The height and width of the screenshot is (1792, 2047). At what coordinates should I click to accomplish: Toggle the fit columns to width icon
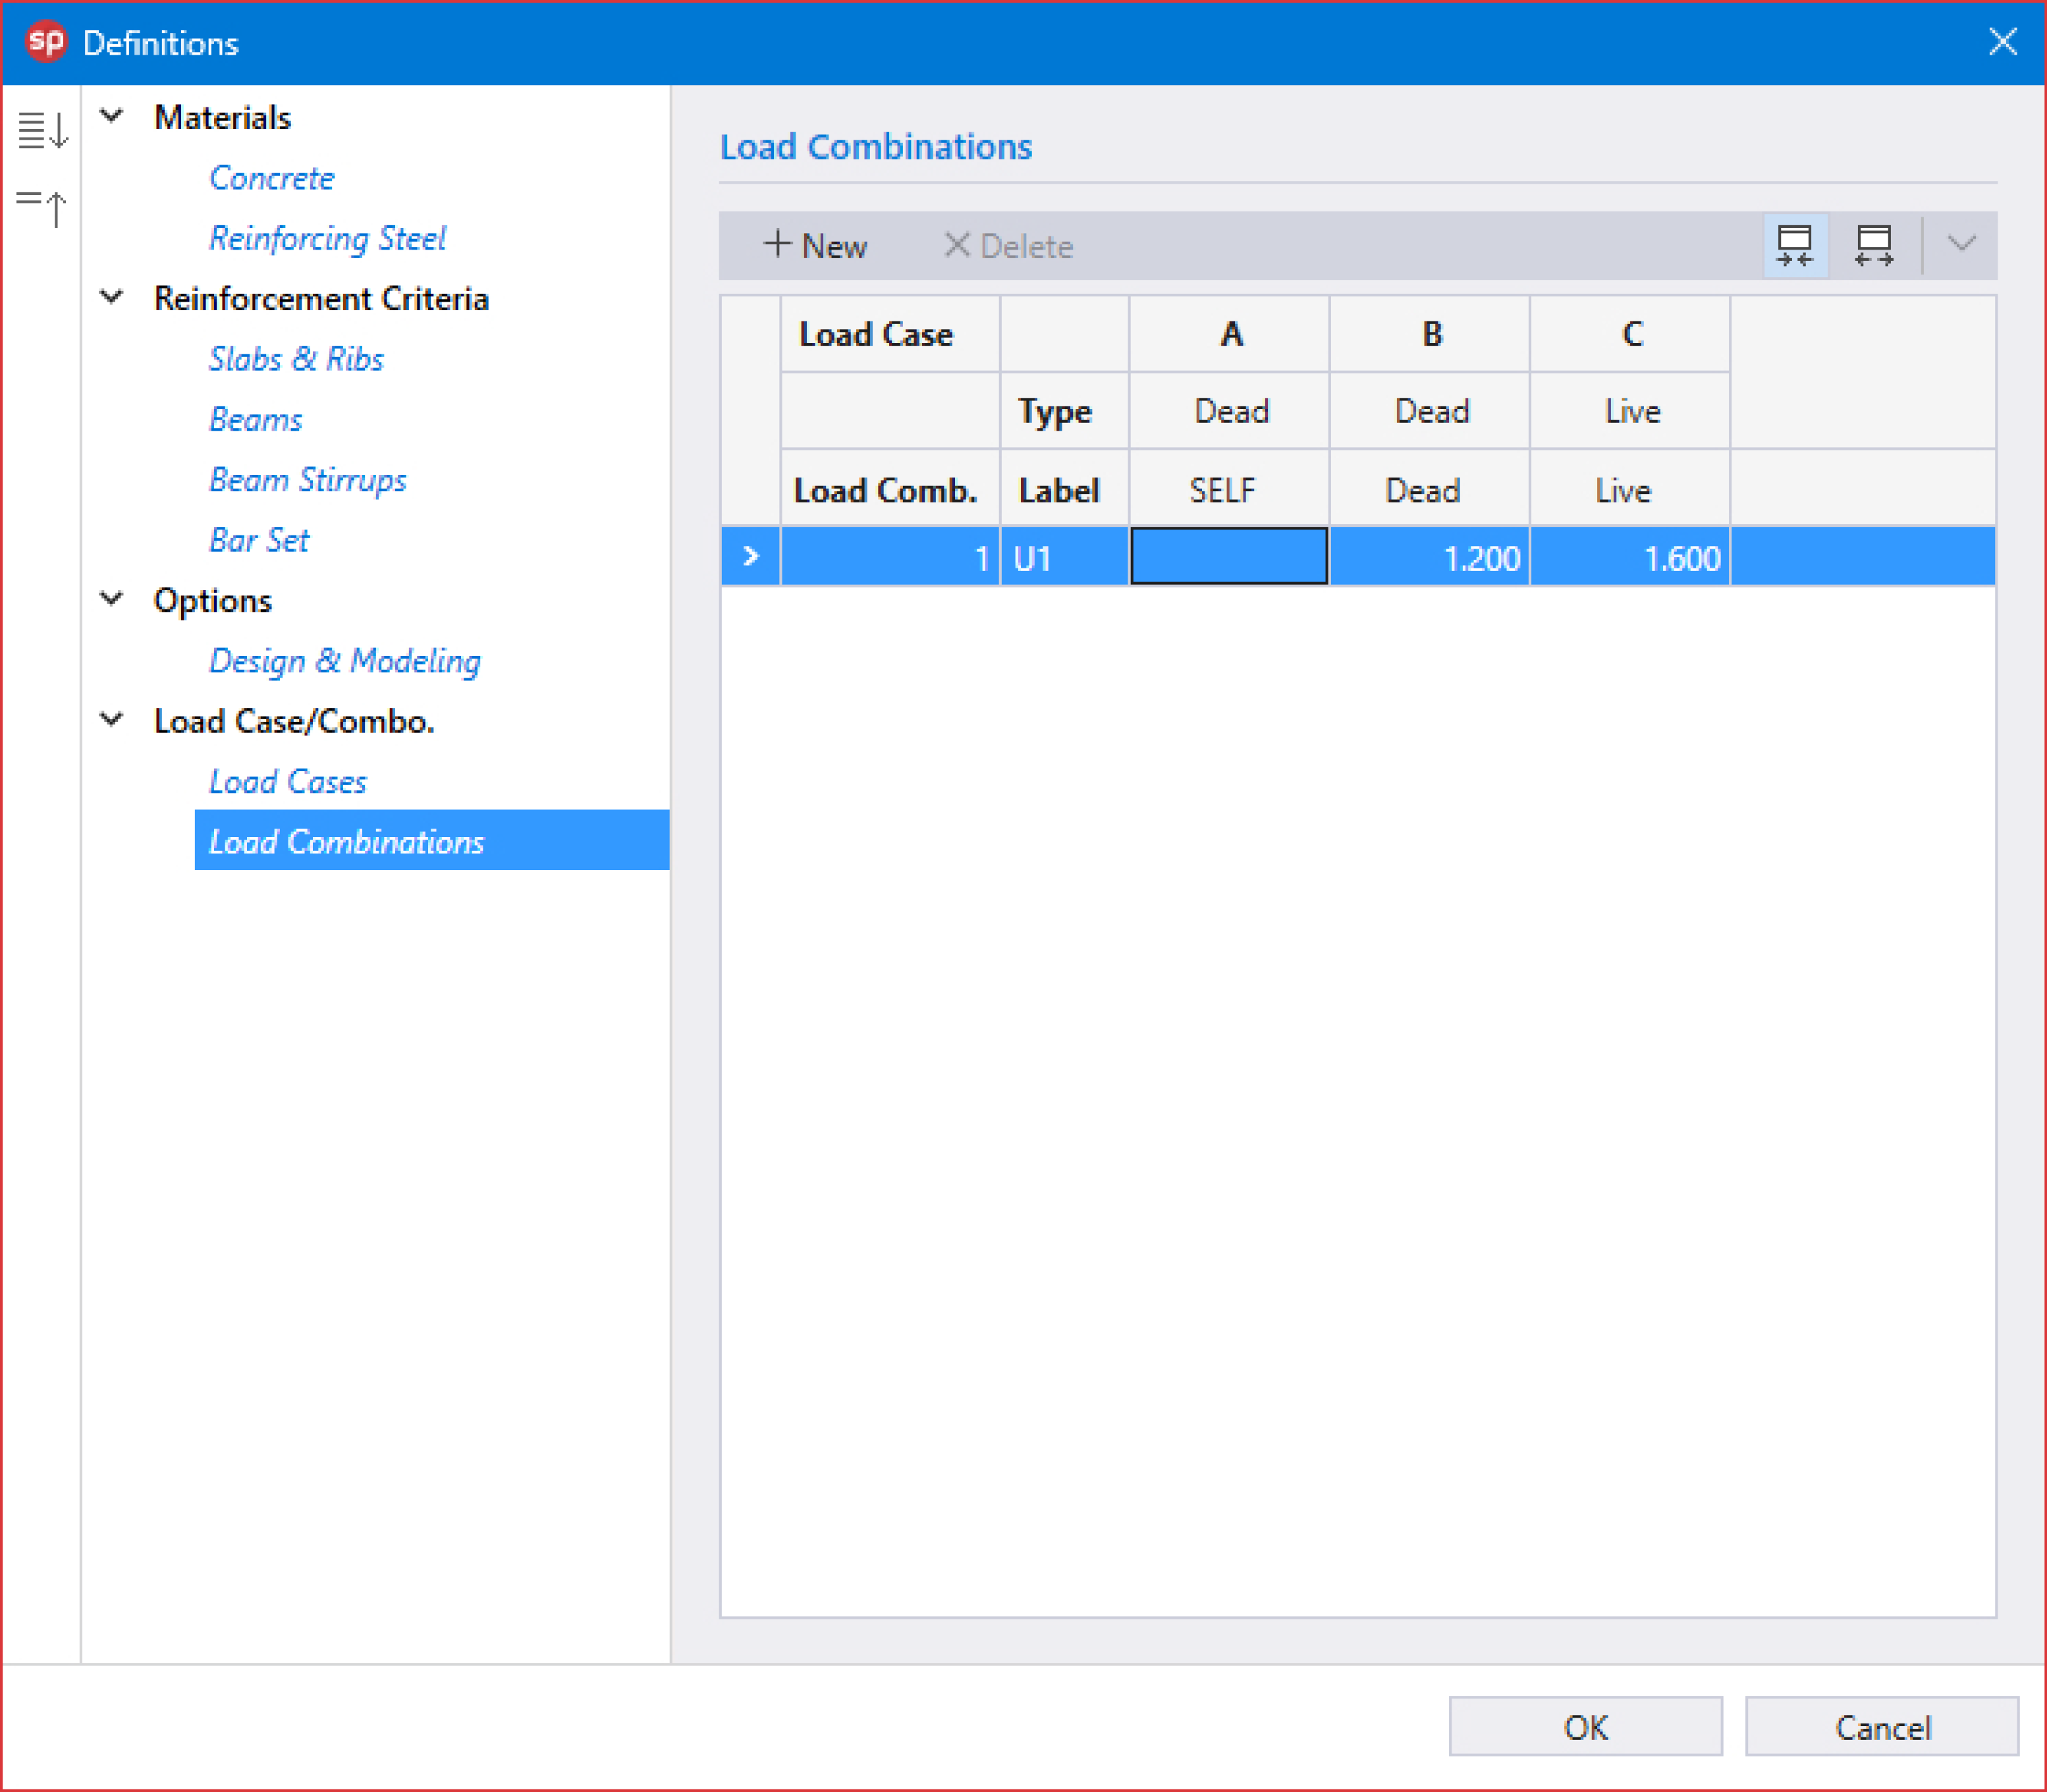point(1794,245)
